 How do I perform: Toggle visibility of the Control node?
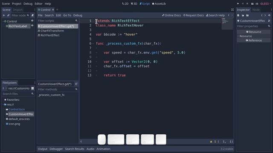(x=32, y=21)
